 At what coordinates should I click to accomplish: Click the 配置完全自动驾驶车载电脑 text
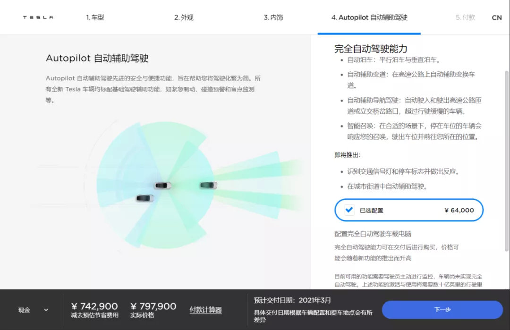[373, 234]
